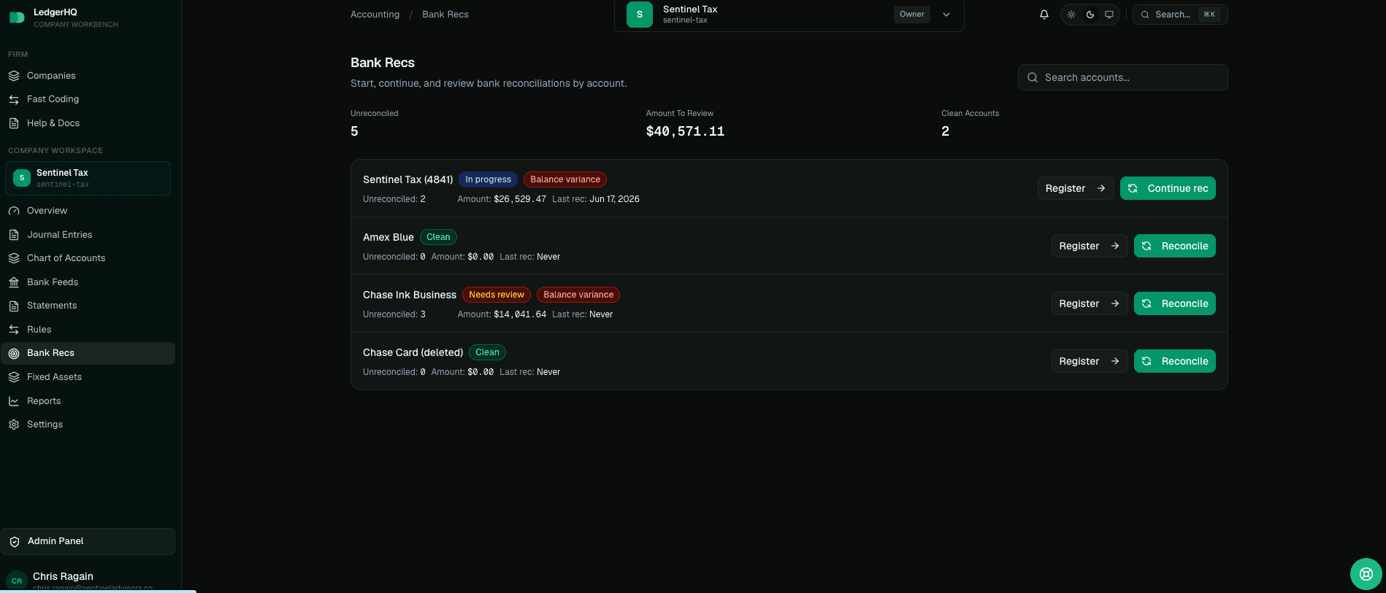Click the Needs review badge
The width and height of the screenshot is (1386, 593).
(497, 295)
